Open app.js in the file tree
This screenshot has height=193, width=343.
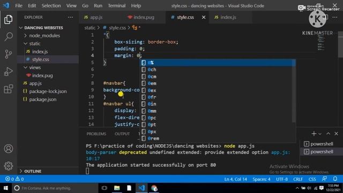(x=35, y=84)
